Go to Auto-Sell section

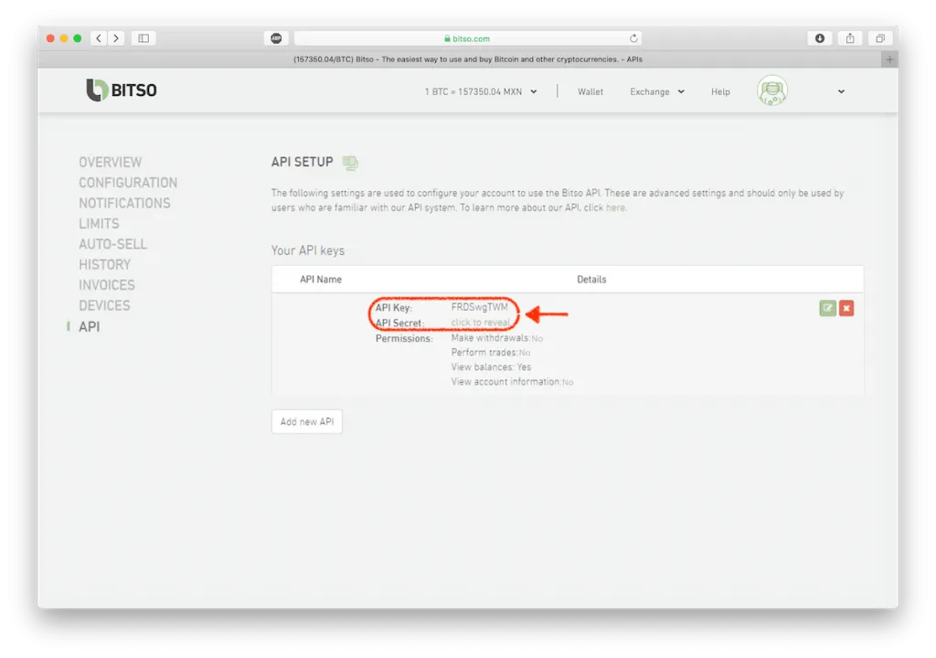click(112, 244)
